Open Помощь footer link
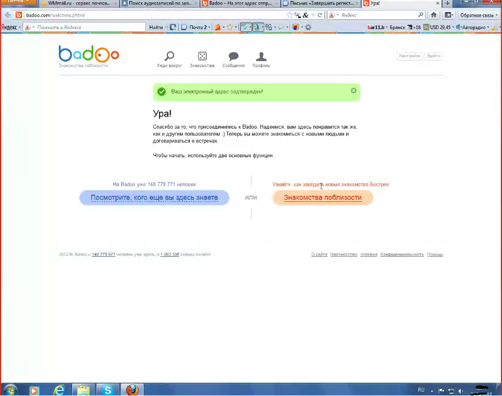Image resolution: width=502 pixels, height=396 pixels. pos(435,254)
